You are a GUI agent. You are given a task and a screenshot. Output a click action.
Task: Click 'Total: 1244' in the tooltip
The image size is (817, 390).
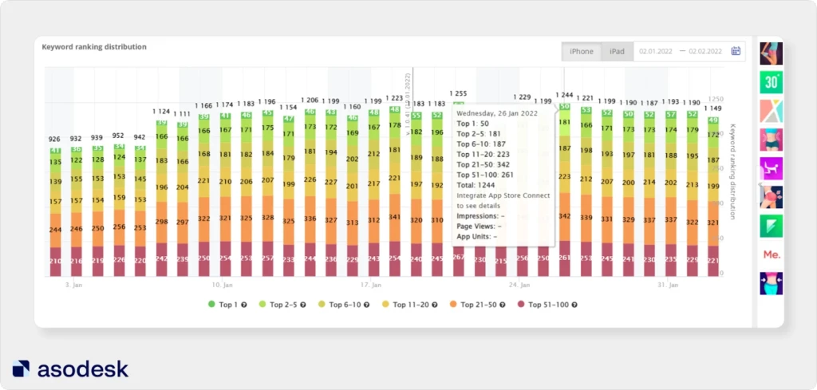point(477,185)
